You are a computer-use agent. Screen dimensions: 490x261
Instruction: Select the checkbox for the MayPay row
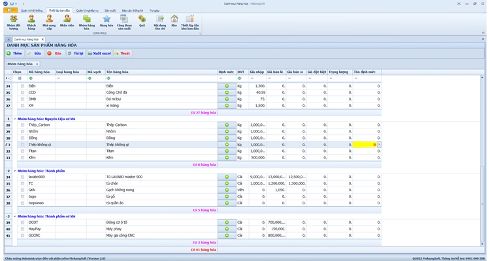coord(22,229)
